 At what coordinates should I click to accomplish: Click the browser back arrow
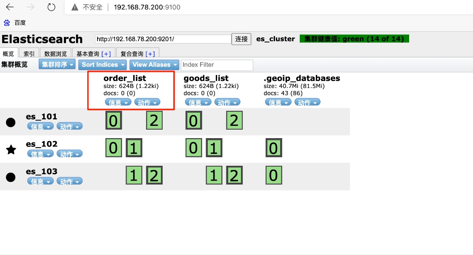[9, 7]
